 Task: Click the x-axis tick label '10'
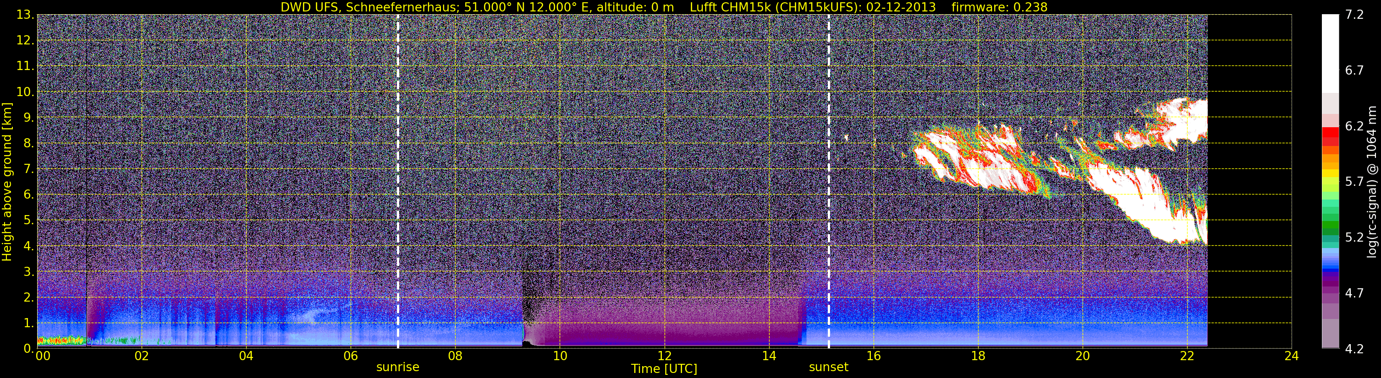point(560,356)
